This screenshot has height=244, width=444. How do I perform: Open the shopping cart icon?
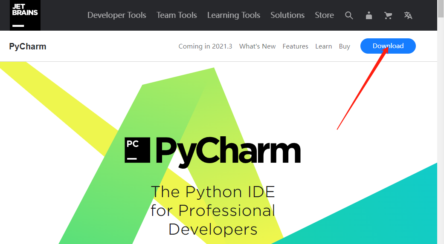[388, 16]
